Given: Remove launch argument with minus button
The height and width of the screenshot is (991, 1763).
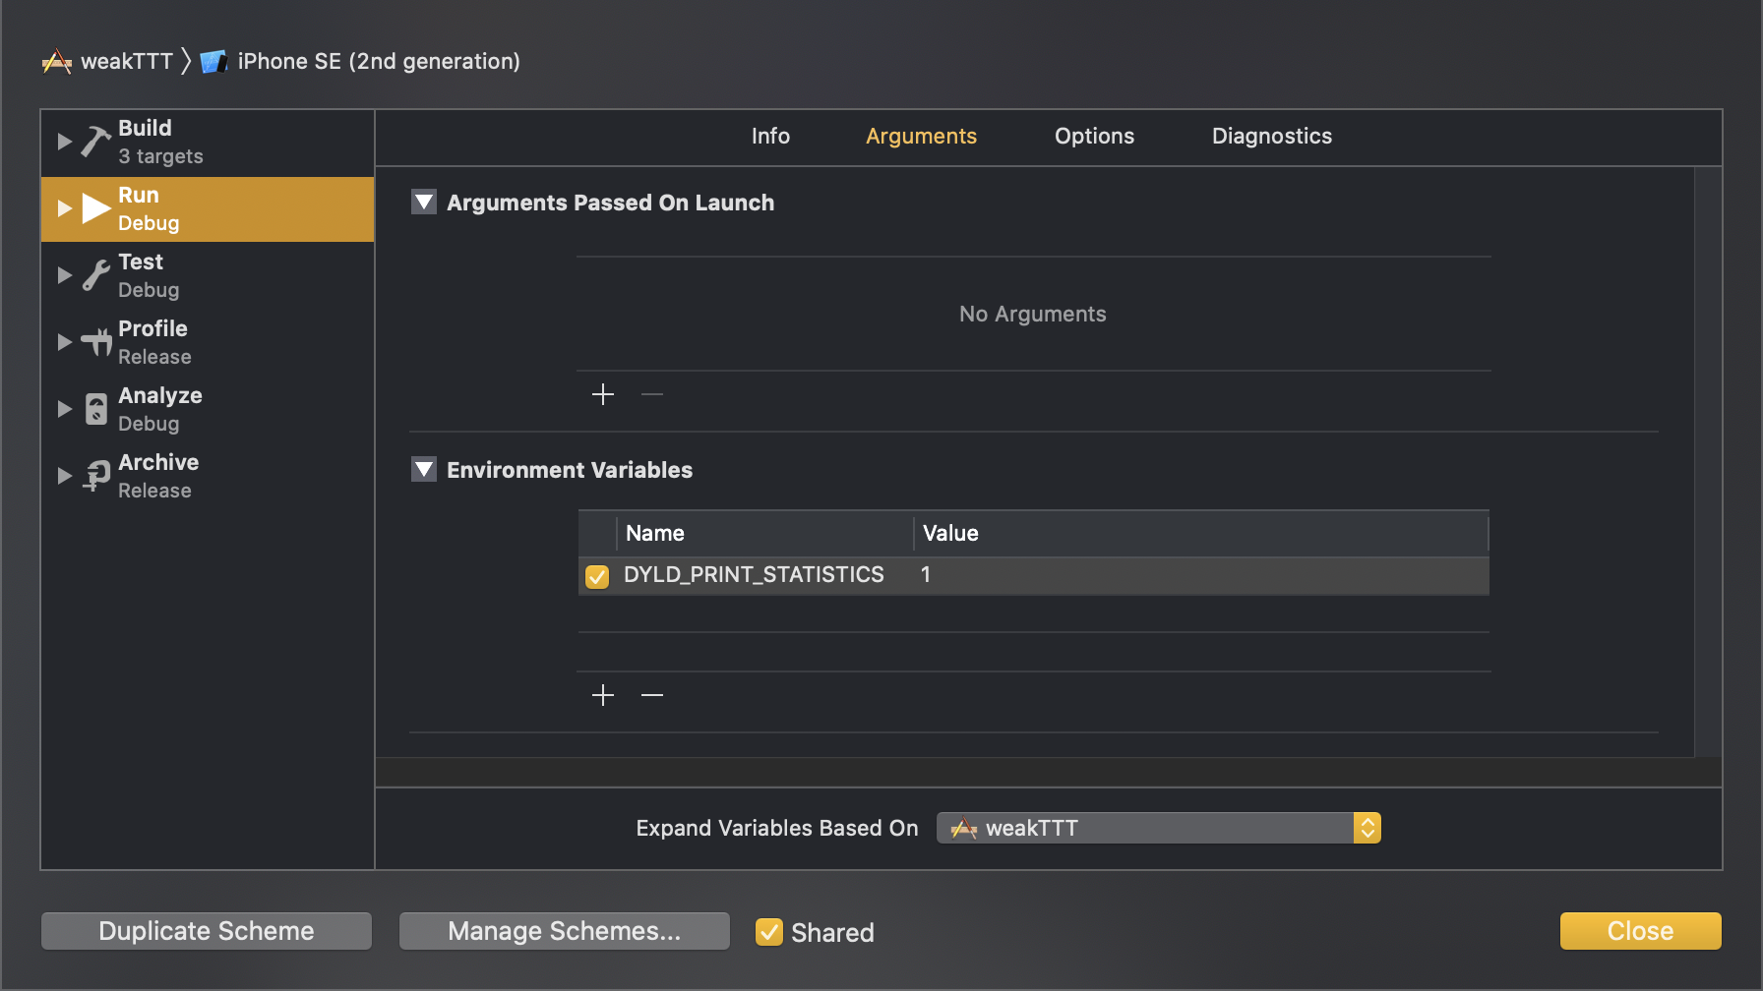Looking at the screenshot, I should pyautogui.click(x=652, y=394).
